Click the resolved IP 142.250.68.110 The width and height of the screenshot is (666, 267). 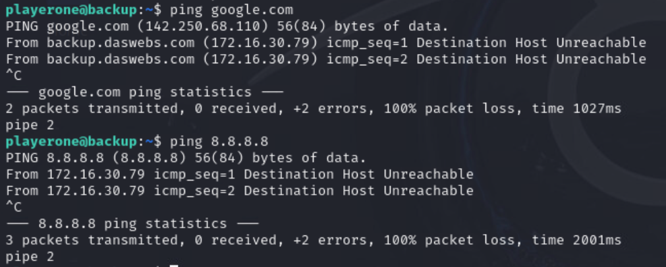[203, 26]
